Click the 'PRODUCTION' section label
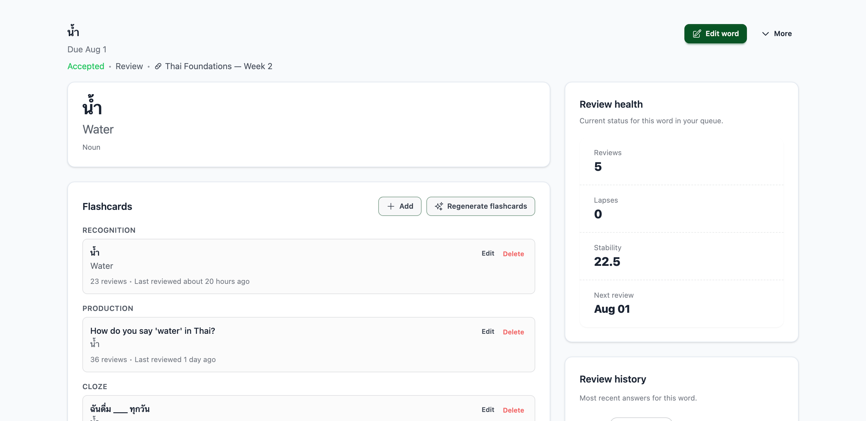This screenshot has height=421, width=866. [108, 308]
